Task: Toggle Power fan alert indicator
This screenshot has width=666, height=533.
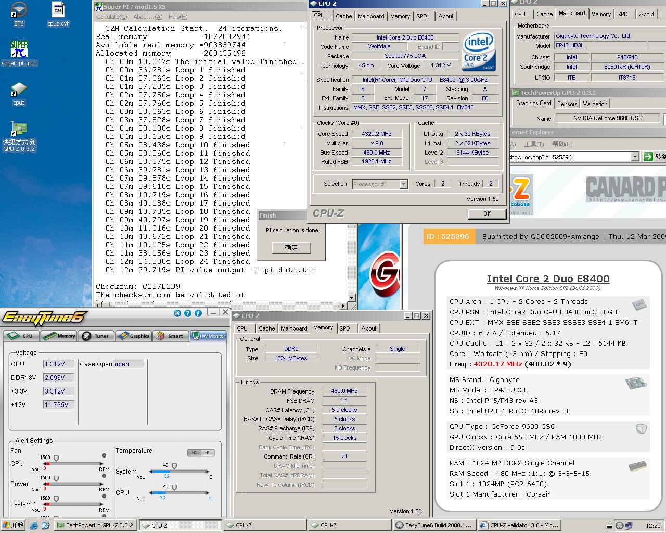Action: point(105,476)
